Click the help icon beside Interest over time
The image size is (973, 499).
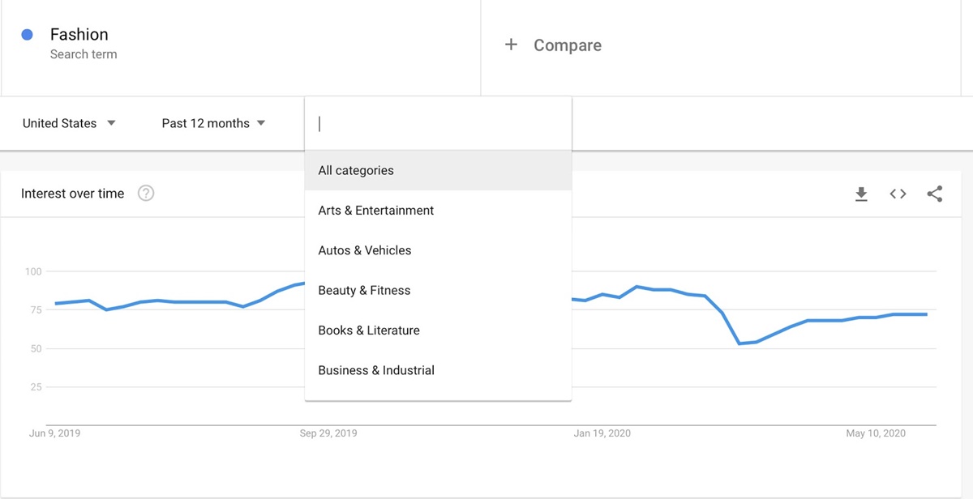pos(146,193)
